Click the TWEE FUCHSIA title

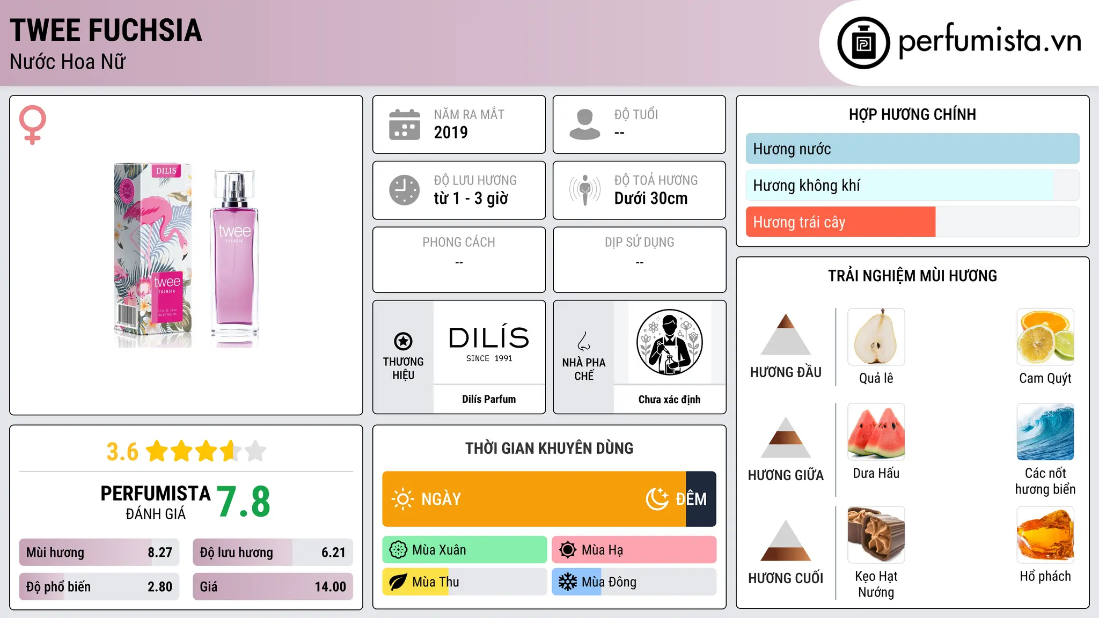tap(106, 30)
